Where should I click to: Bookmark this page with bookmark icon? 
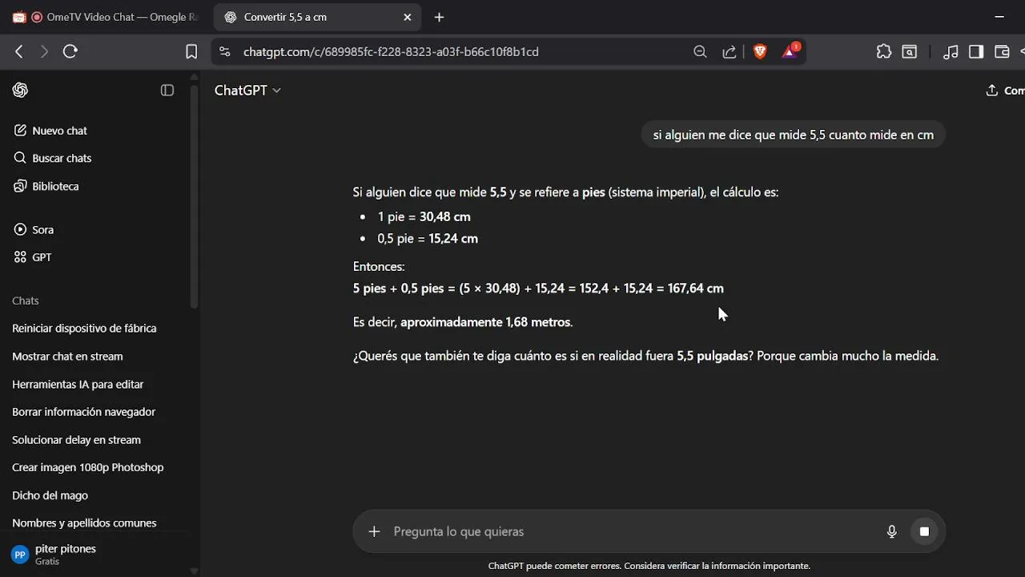pos(191,51)
